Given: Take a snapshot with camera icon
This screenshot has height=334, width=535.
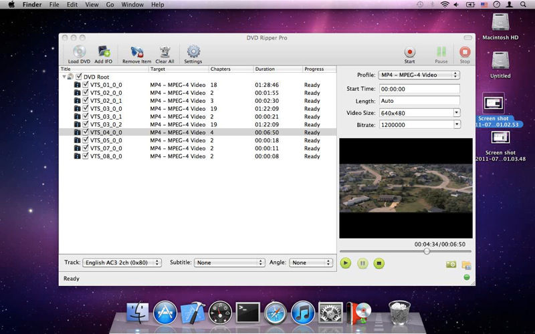Looking at the screenshot, I should point(451,265).
